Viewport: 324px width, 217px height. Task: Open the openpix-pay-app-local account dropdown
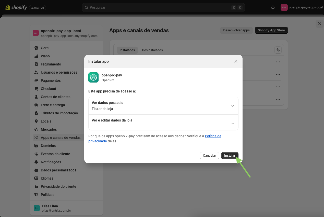[301, 7]
